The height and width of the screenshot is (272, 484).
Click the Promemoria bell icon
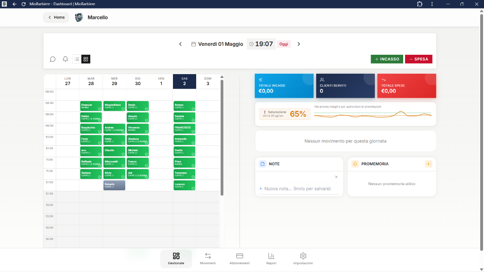[x=355, y=164]
